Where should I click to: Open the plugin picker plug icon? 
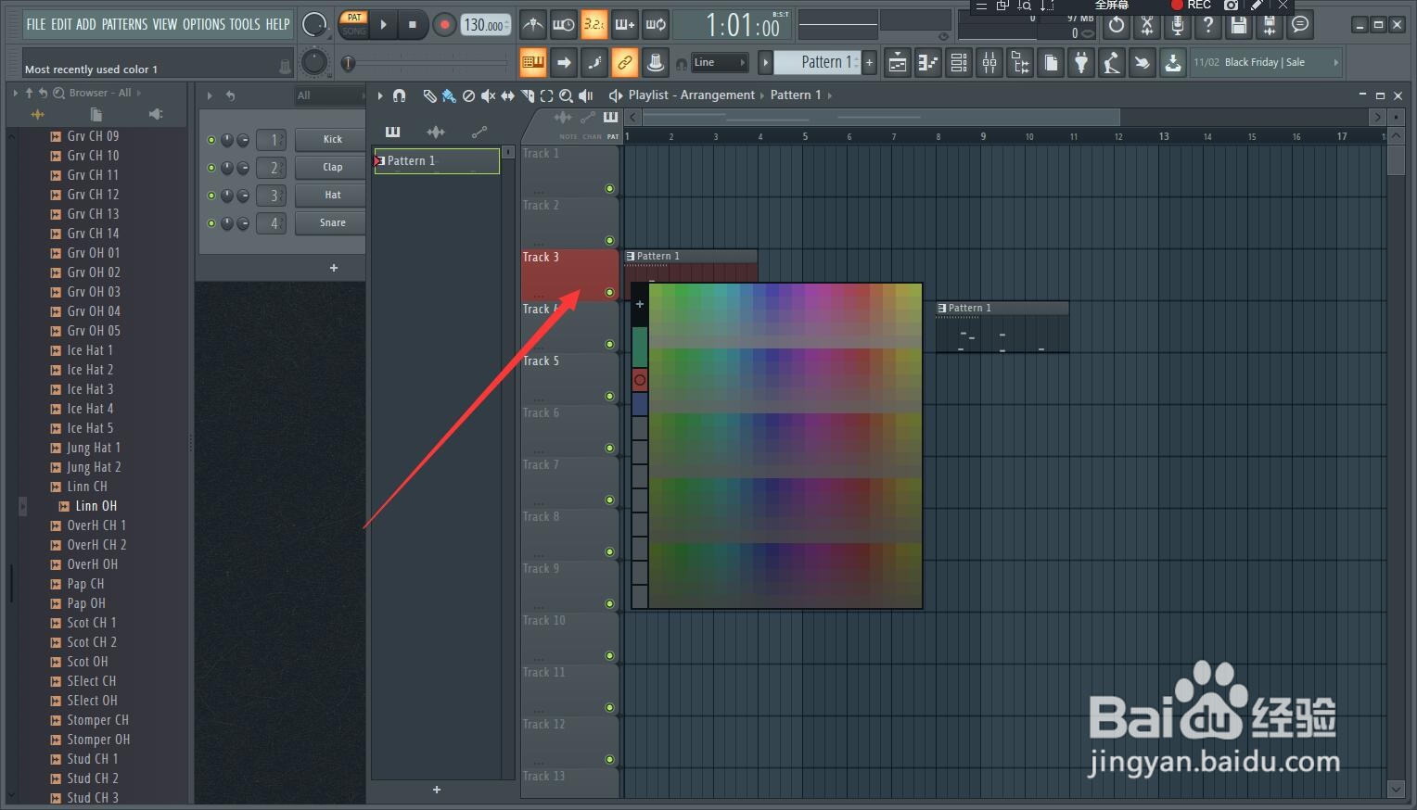tap(1081, 63)
